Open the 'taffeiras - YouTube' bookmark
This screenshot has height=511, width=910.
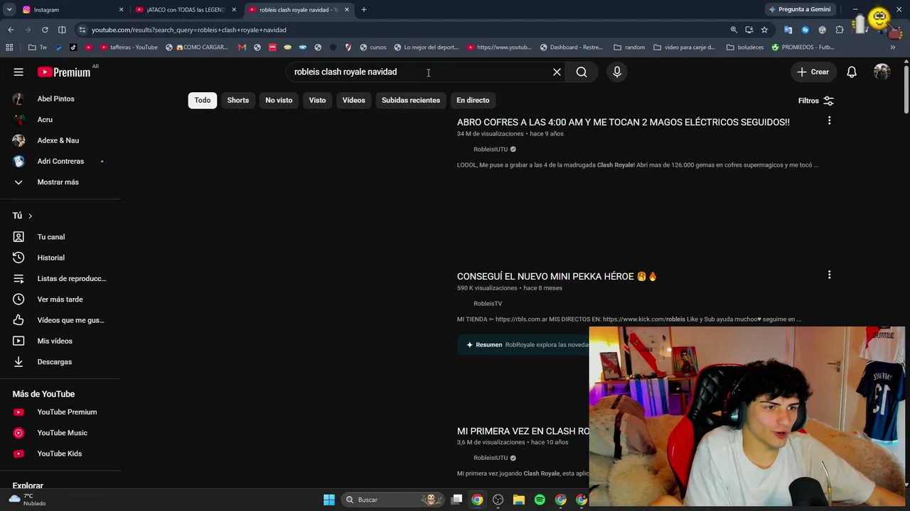pyautogui.click(x=129, y=48)
